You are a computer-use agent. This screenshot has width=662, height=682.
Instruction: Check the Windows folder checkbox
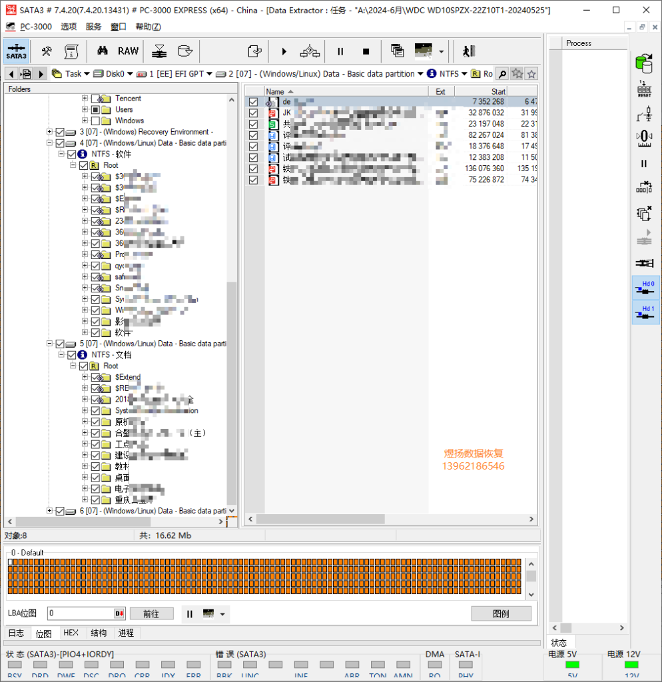click(x=95, y=121)
